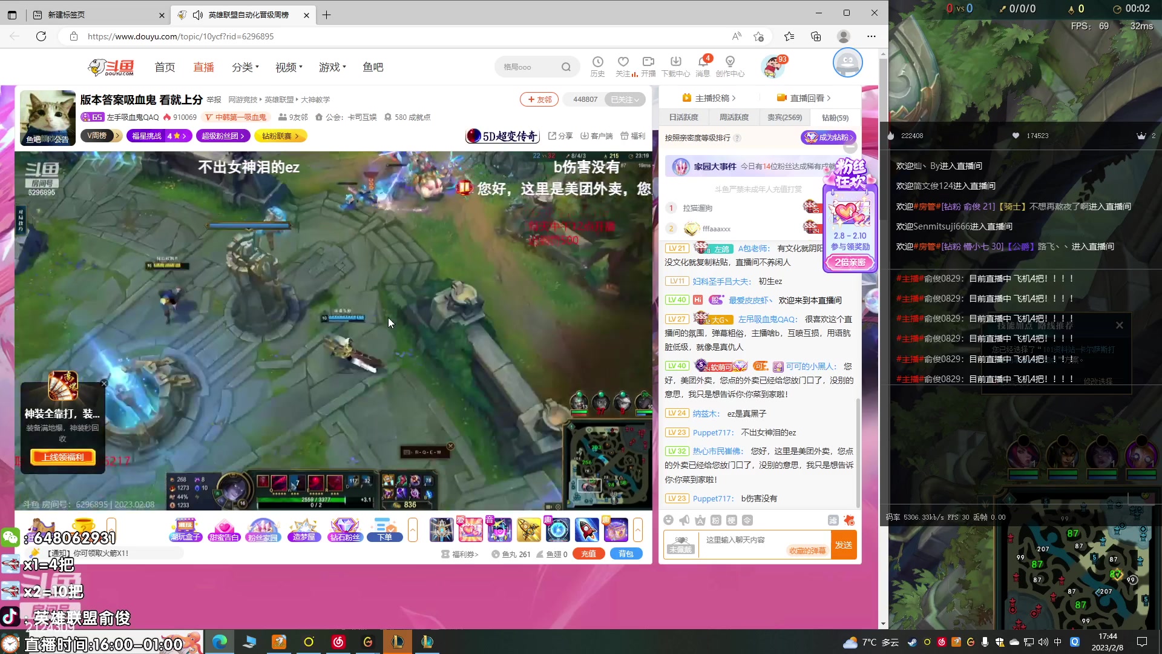Switch to 贵宾(2569) tab
The image size is (1162, 654).
click(785, 117)
